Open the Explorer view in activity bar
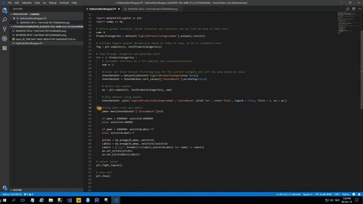Screen dimensions: 363x204 (5, 10)
